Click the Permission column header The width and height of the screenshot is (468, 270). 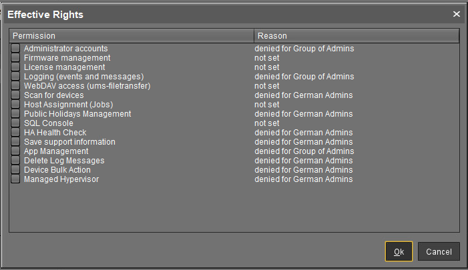[132, 35]
